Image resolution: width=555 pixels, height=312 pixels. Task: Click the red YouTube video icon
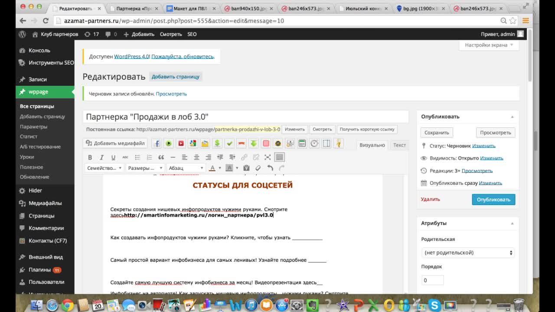pos(181,143)
